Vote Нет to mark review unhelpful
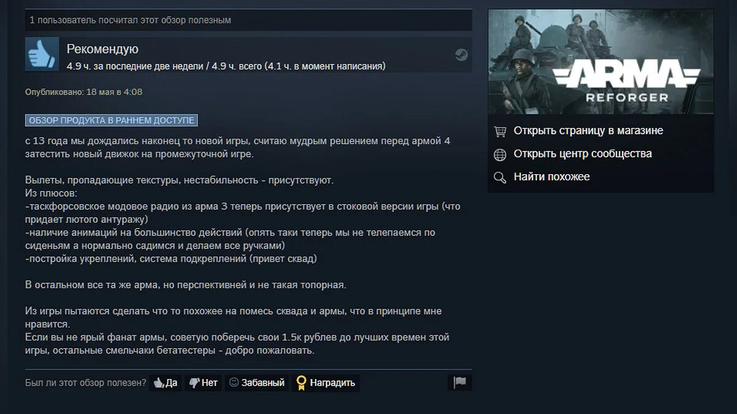Viewport: 737px width, 414px height. (x=203, y=383)
